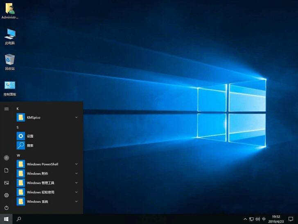Screen dimensions: 298x224
Task: Open 搜索 label from app list
Action: 30,146
